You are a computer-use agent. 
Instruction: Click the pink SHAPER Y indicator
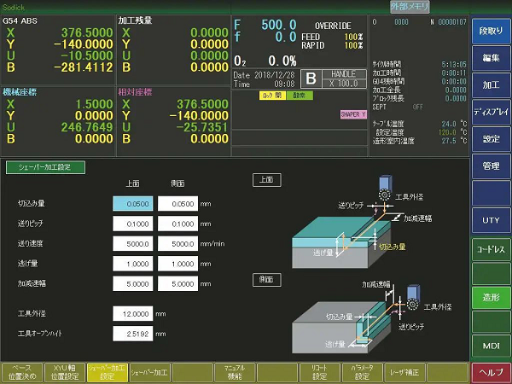pos(353,114)
